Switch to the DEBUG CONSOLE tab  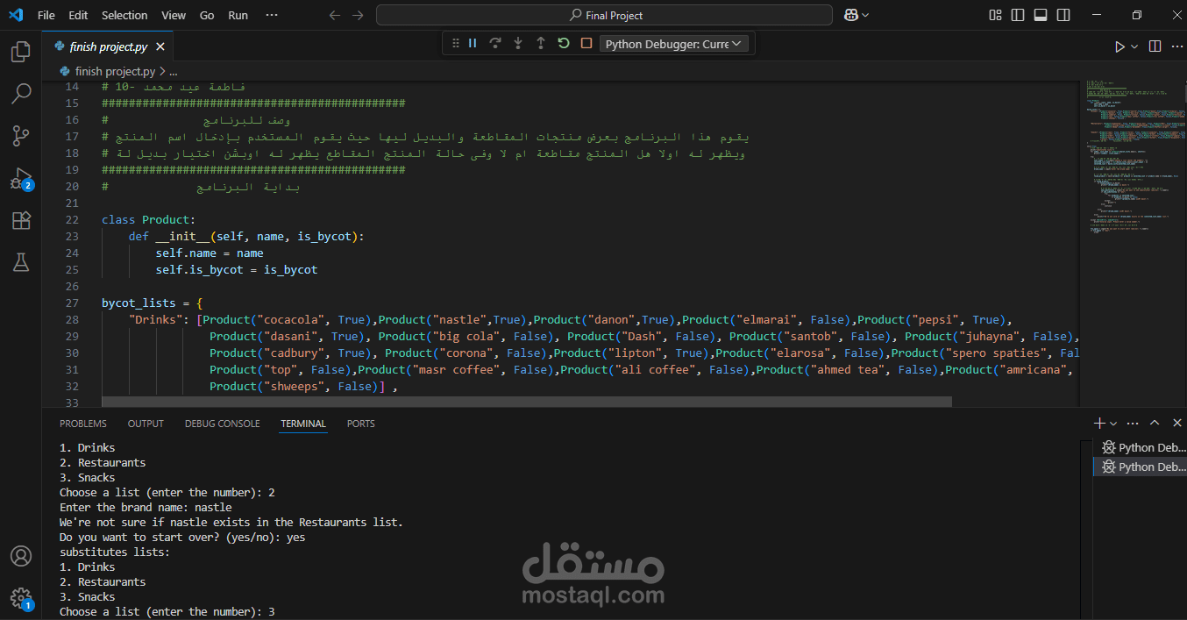click(x=223, y=424)
